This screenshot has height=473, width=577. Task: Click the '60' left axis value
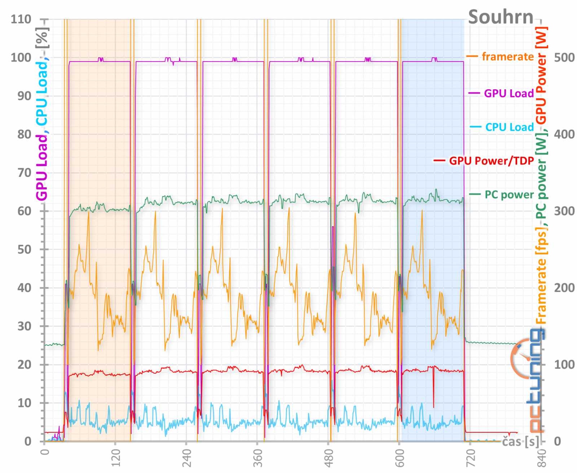coord(25,211)
